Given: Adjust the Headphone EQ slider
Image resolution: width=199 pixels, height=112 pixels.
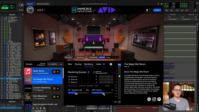Looking at the screenshot, I should (x=78, y=93).
